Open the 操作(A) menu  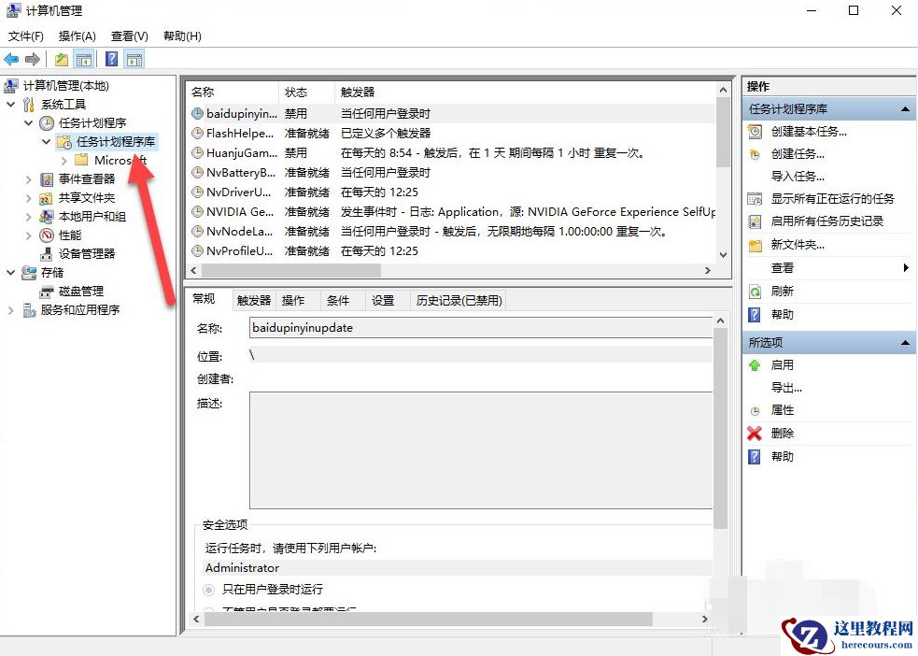pos(75,36)
